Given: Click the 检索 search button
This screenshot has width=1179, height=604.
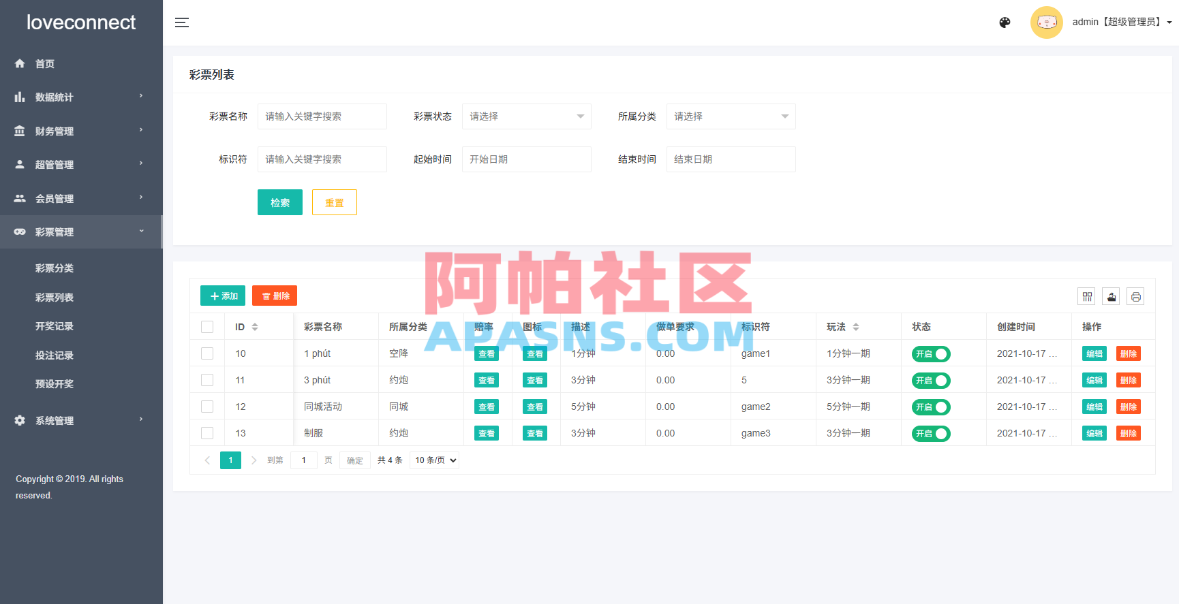Looking at the screenshot, I should tap(280, 202).
